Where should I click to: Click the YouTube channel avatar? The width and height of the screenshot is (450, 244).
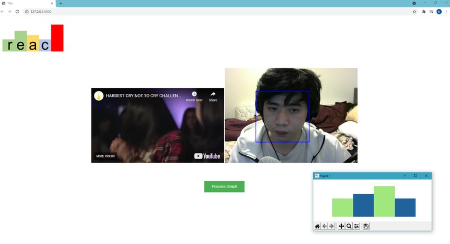99,96
